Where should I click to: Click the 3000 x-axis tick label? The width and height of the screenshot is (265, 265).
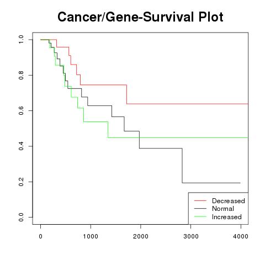pyautogui.click(x=191, y=236)
